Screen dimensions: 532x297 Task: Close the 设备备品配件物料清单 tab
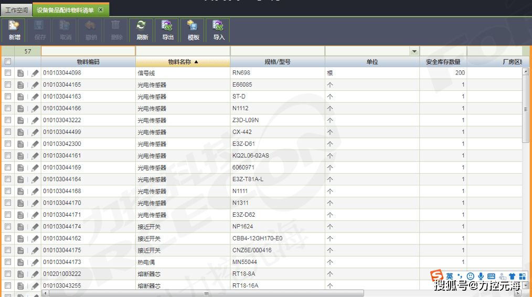[x=101, y=10]
